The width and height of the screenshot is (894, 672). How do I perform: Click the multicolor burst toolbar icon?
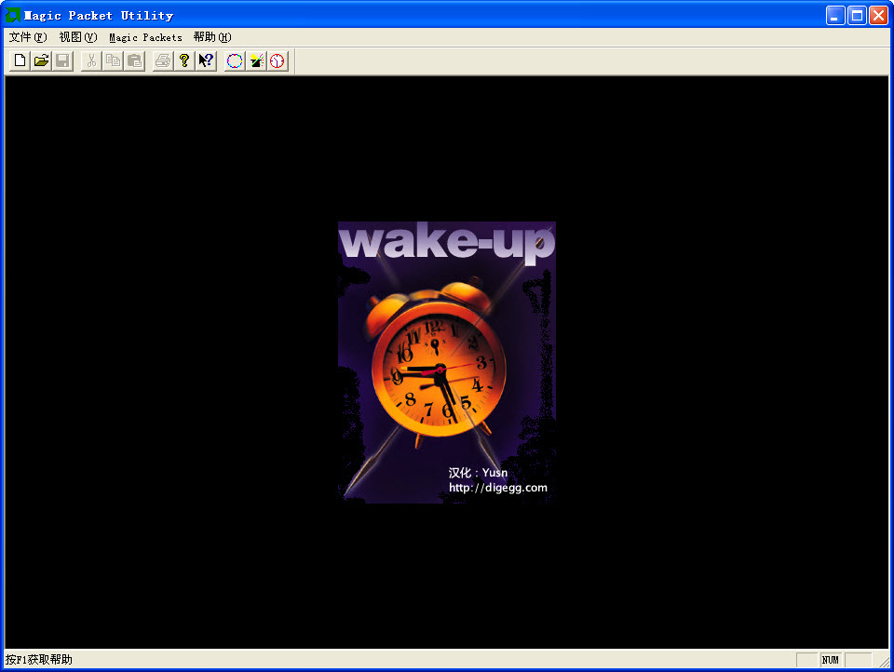(256, 61)
